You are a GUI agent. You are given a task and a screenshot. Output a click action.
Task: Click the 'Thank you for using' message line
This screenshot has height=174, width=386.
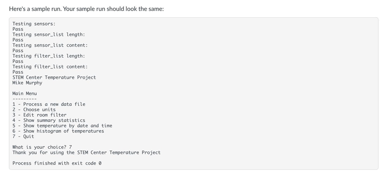pyautogui.click(x=86, y=153)
